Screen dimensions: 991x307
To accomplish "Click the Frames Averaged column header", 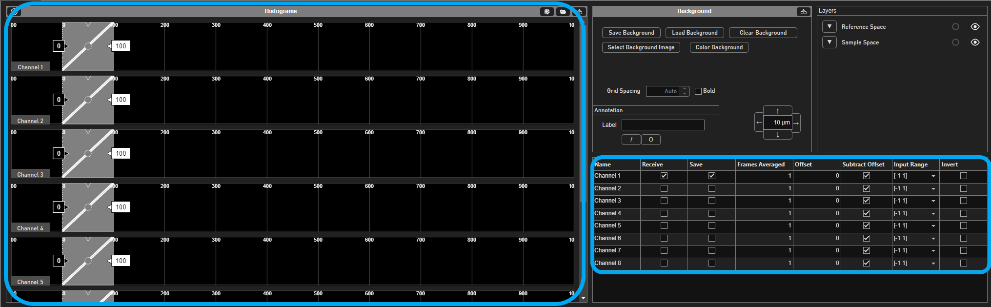I will point(761,164).
